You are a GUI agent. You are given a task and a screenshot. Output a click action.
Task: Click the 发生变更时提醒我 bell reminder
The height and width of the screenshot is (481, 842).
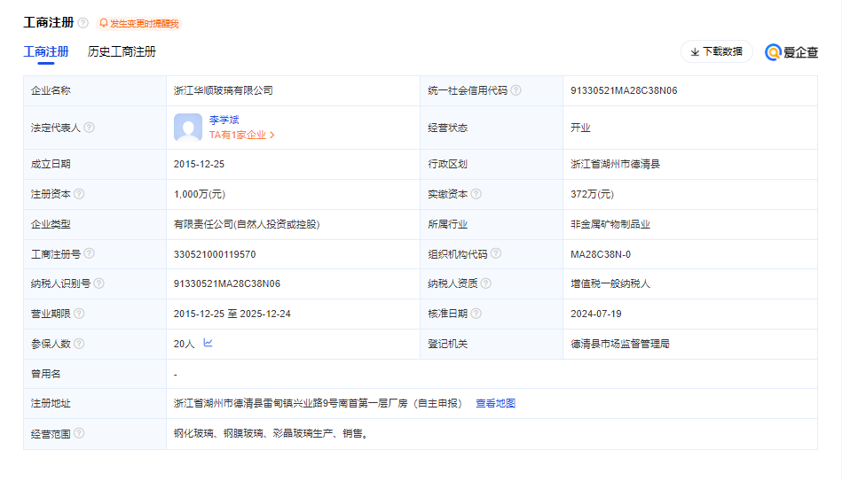(x=138, y=23)
